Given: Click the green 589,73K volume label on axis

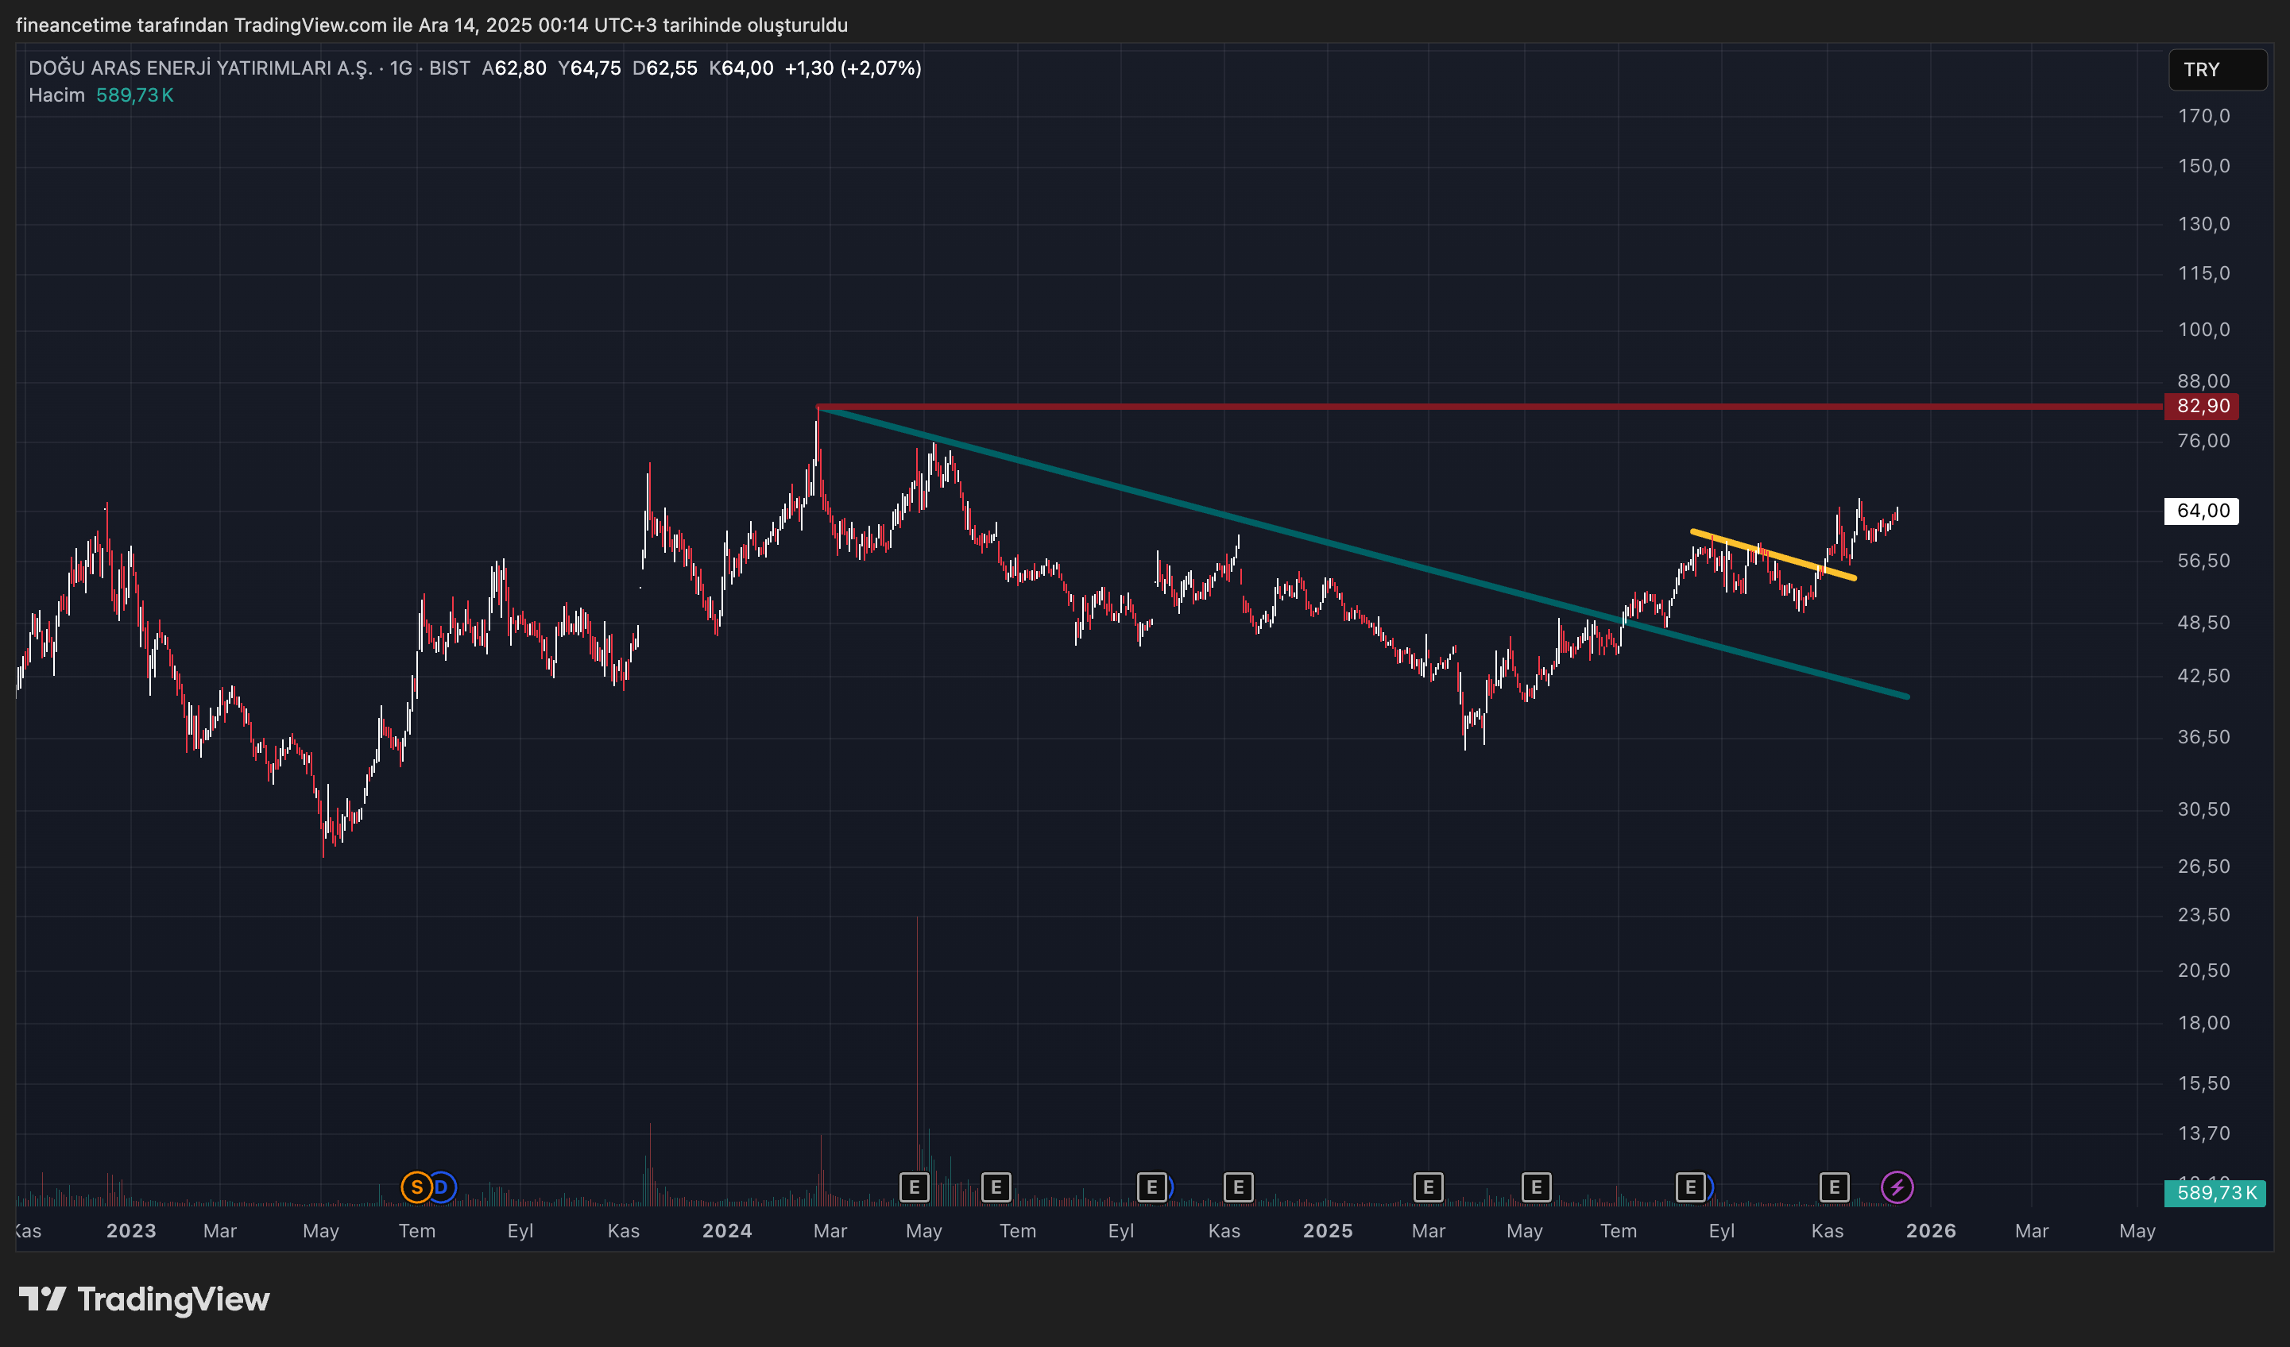Looking at the screenshot, I should pyautogui.click(x=2215, y=1193).
